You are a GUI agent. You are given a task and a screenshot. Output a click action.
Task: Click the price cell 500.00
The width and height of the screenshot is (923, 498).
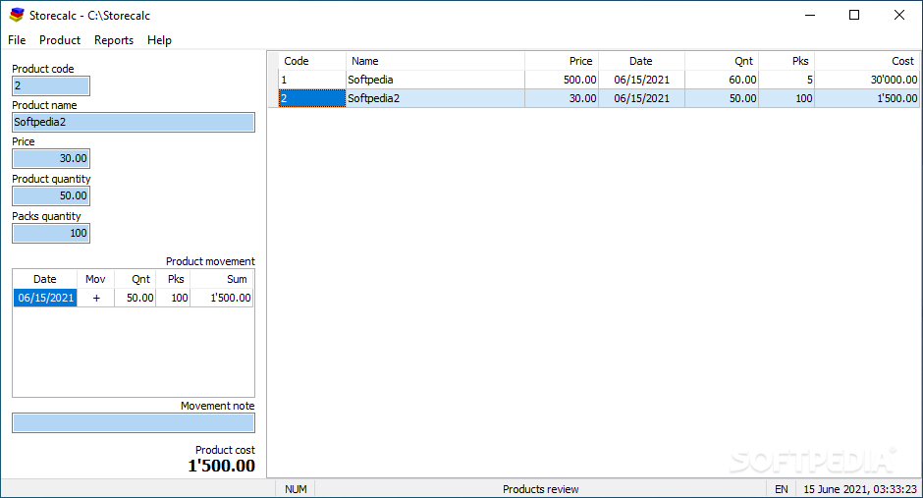coord(562,81)
